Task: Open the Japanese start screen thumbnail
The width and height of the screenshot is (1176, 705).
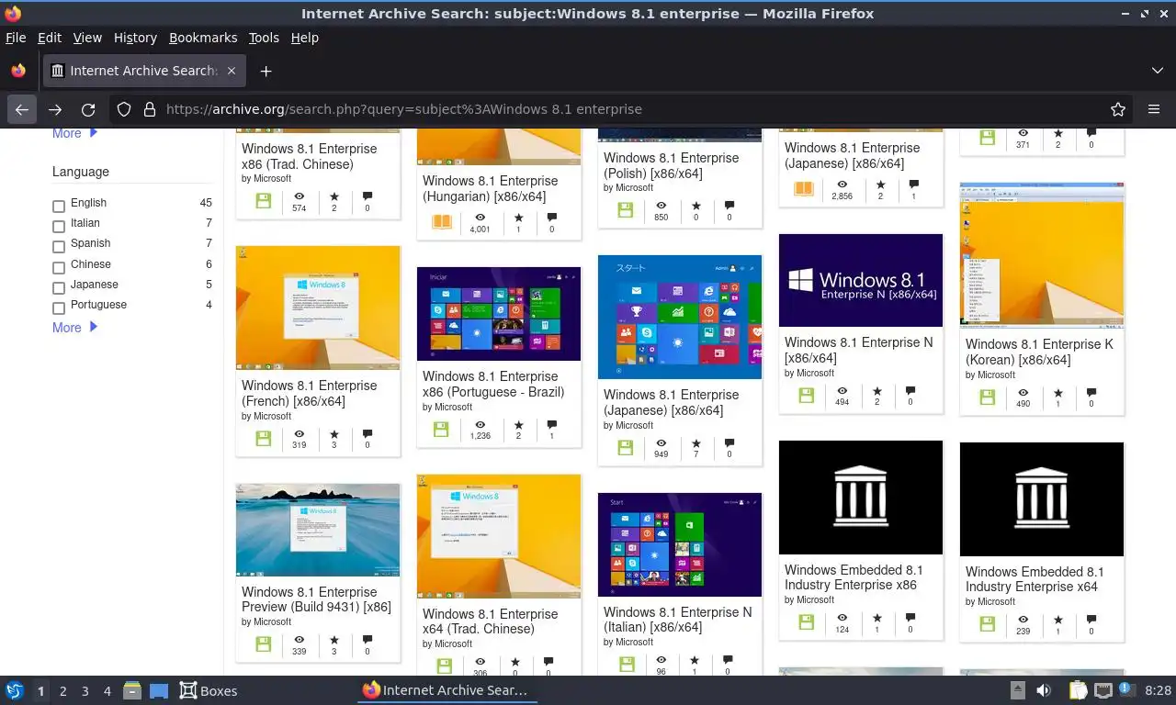Action: click(680, 318)
